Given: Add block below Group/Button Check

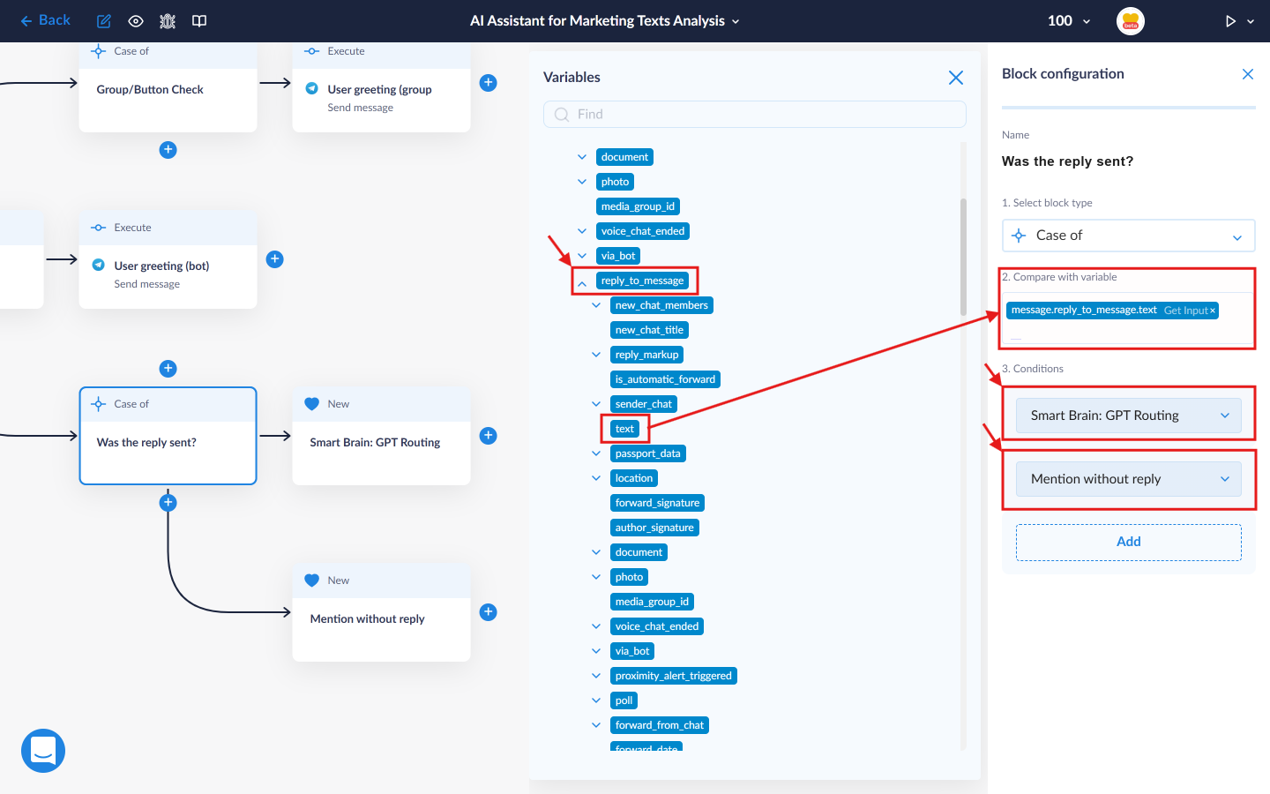Looking at the screenshot, I should 168,150.
